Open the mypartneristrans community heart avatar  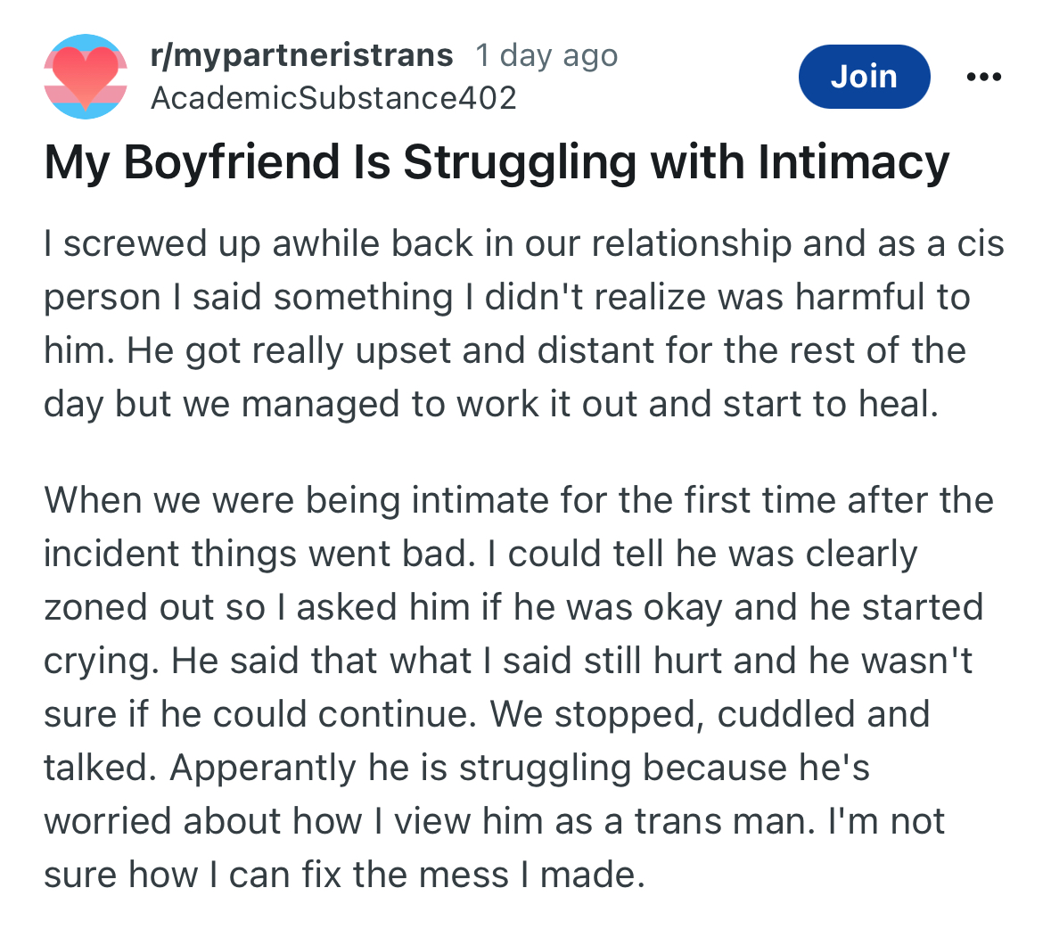click(x=86, y=77)
